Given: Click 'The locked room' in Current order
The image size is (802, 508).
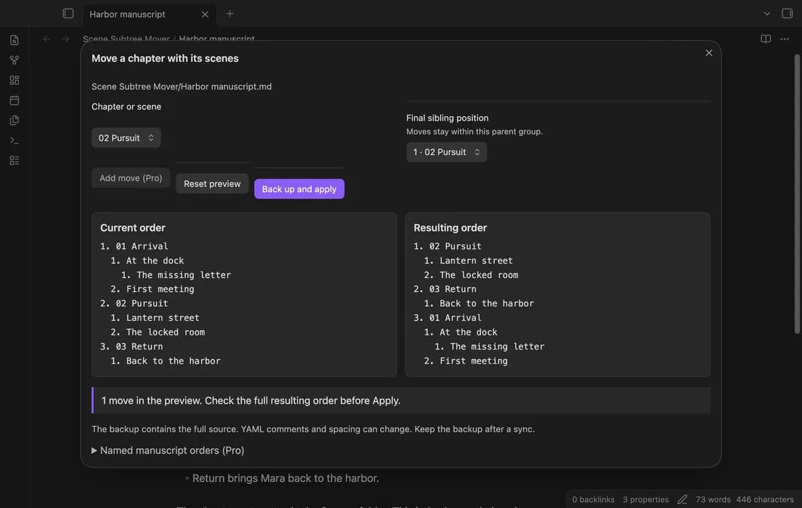Looking at the screenshot, I should pos(166,332).
